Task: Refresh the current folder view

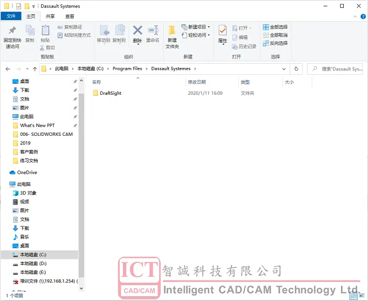Action: pos(297,68)
